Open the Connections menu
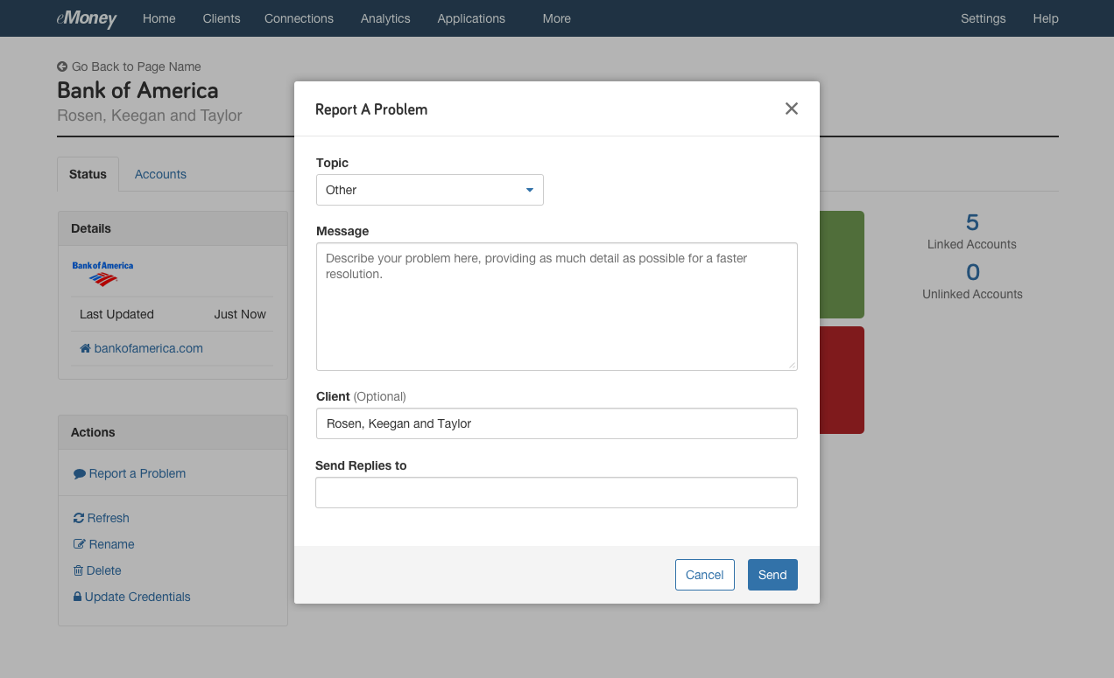 (x=299, y=18)
